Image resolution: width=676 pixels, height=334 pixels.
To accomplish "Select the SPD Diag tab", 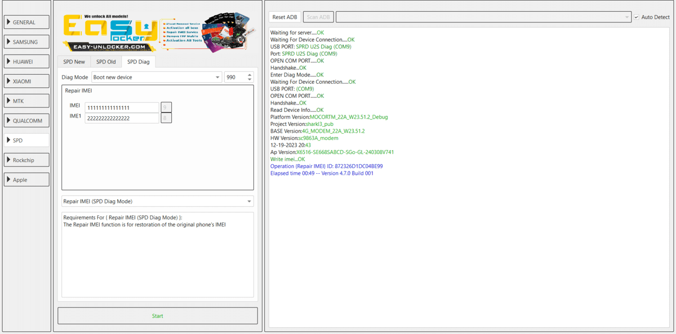I will (139, 62).
